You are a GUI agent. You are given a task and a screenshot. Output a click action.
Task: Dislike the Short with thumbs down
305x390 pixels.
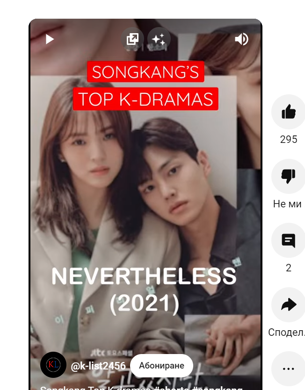point(288,176)
